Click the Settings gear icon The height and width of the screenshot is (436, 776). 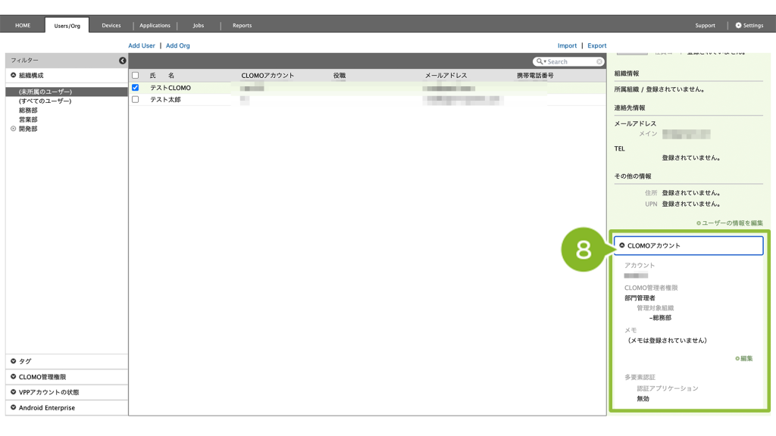tap(738, 25)
